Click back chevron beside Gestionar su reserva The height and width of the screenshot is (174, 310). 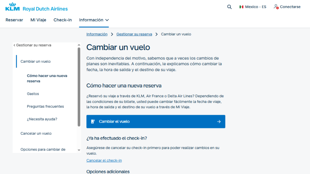(x=14, y=45)
